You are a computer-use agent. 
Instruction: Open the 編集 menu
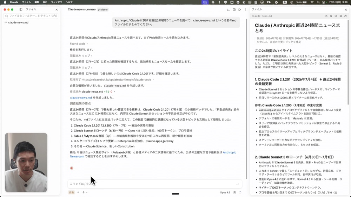click(x=37, y=2)
